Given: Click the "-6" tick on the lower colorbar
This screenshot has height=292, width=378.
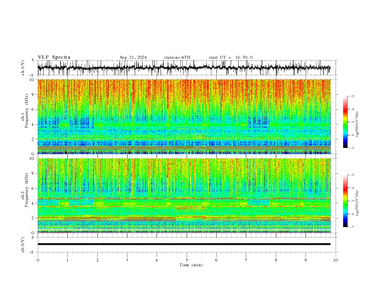Looking at the screenshot, I should (x=352, y=214).
